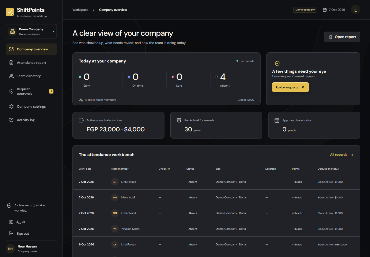Screen dimensions: 370x257
Task: Click the round avatar in top right
Action: coord(355,10)
